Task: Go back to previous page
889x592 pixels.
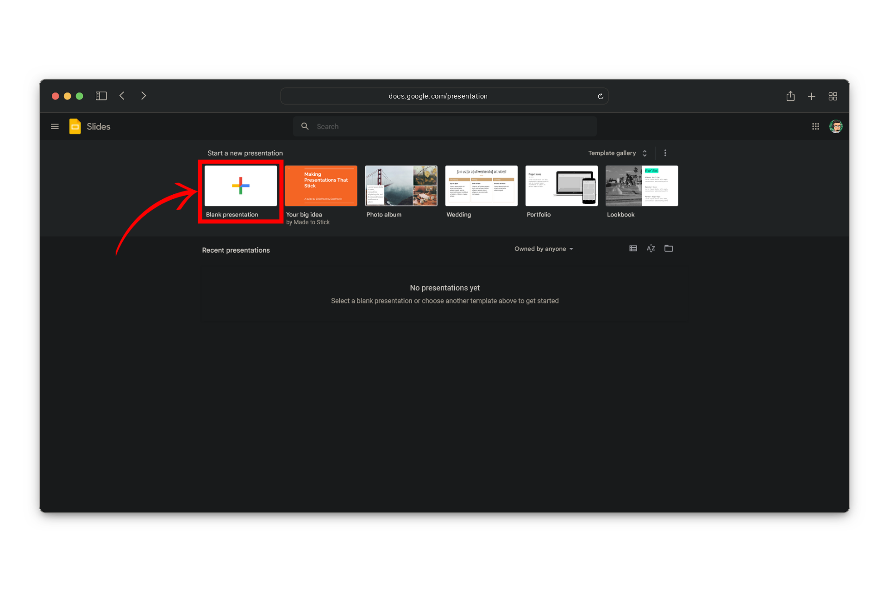Action: pos(122,96)
